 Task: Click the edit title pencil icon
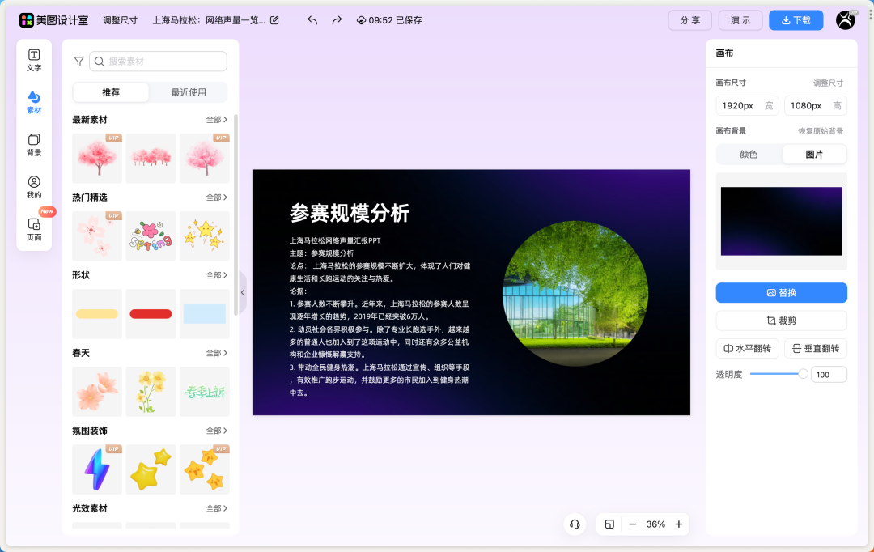[274, 20]
